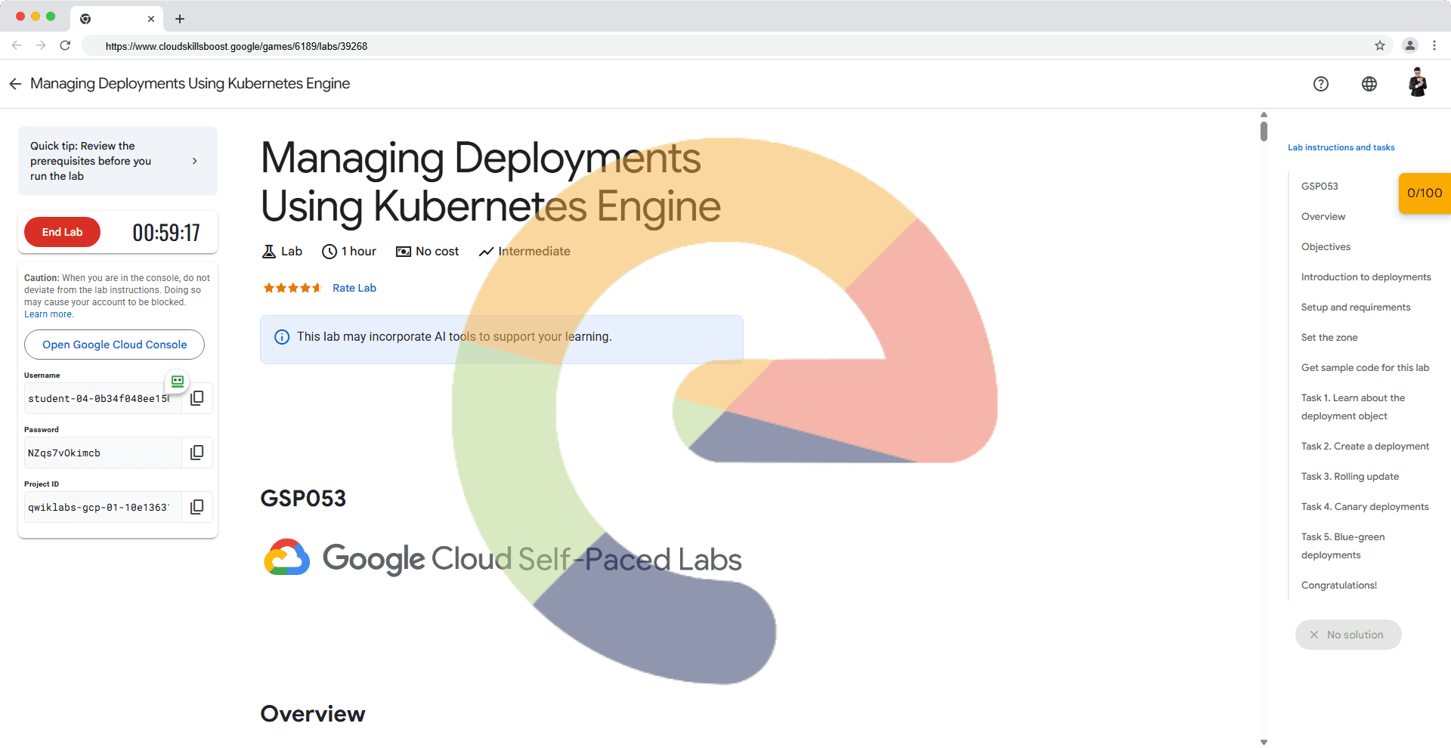1451x748 pixels.
Task: Click the Project ID field
Action: pos(103,507)
